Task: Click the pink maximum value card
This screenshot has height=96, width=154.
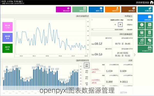Action: [x=7, y=27]
